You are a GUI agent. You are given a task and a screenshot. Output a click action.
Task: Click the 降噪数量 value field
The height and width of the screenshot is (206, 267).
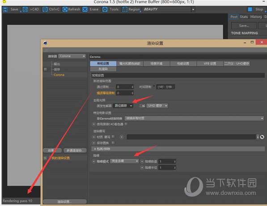click(167, 161)
